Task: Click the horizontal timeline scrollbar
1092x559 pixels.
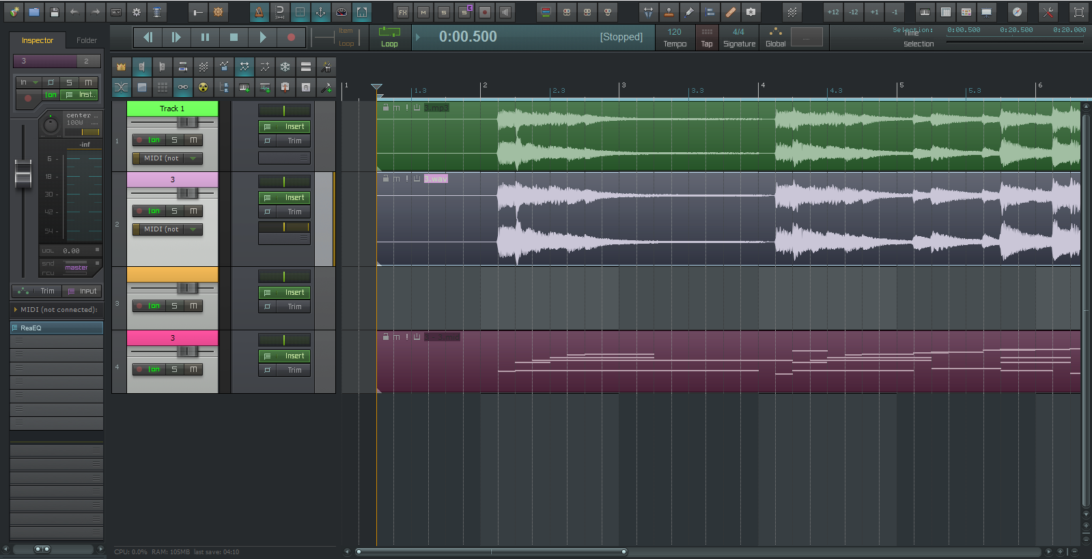Action: pos(491,551)
